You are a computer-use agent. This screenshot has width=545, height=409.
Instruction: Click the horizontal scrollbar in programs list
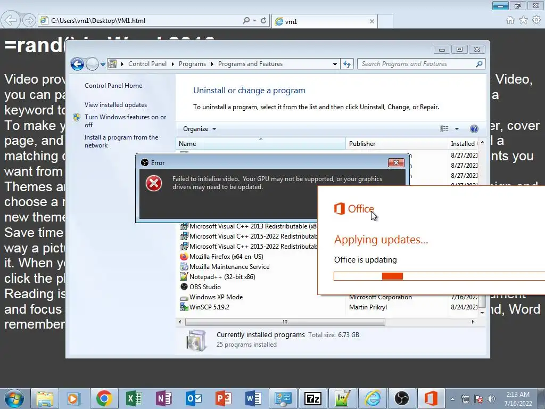[x=285, y=322]
